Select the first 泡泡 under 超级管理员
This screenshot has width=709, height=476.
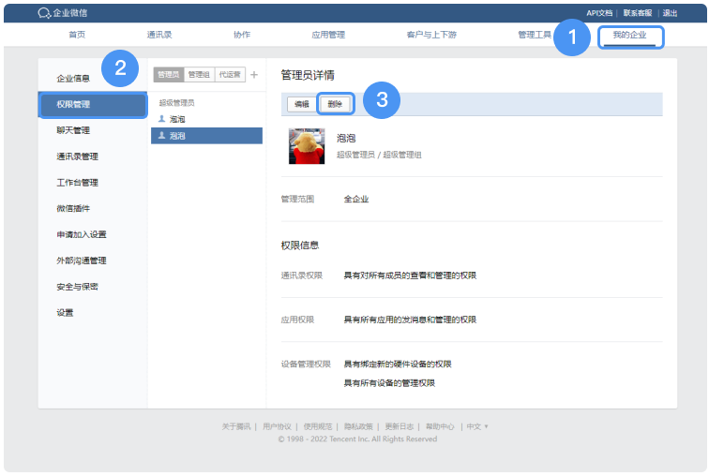pyautogui.click(x=177, y=120)
